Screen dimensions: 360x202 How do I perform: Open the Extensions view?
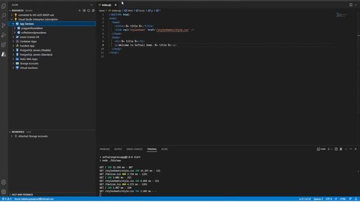tap(4, 44)
